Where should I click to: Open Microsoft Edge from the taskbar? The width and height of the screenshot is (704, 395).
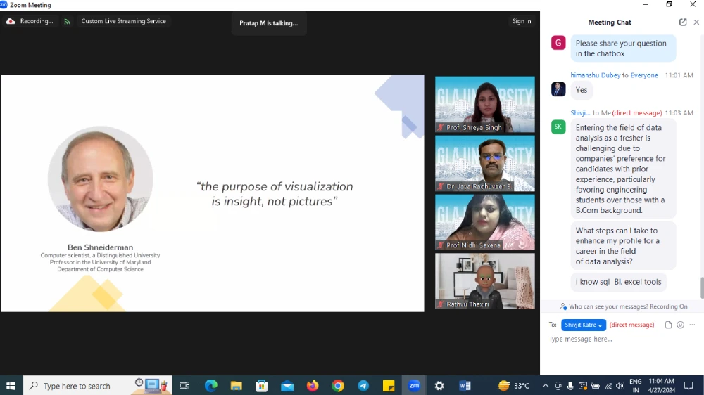(x=210, y=386)
